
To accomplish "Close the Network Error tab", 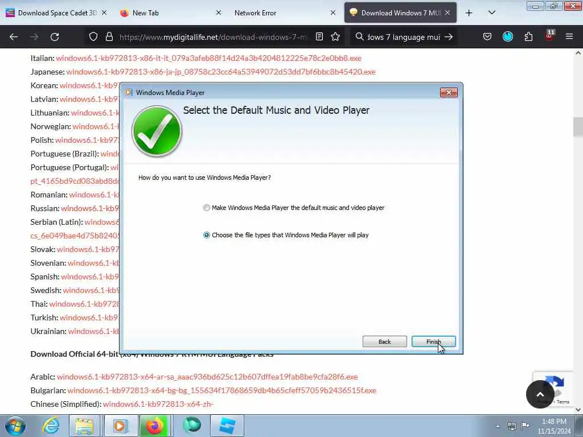I will [333, 13].
